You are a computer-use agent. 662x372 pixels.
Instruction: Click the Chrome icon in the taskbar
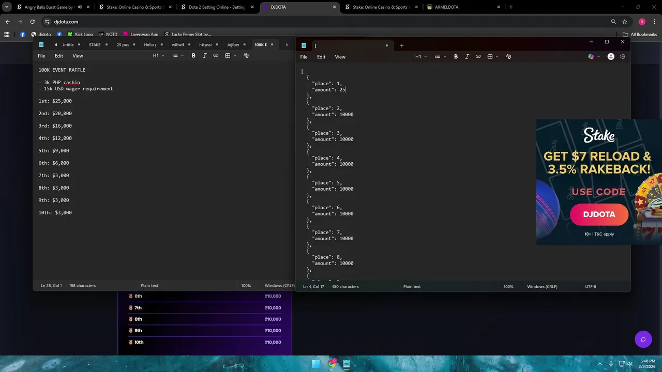click(x=332, y=364)
